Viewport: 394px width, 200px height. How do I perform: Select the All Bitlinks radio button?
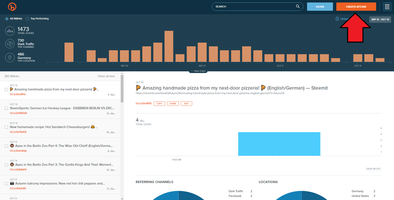click(x=7, y=18)
